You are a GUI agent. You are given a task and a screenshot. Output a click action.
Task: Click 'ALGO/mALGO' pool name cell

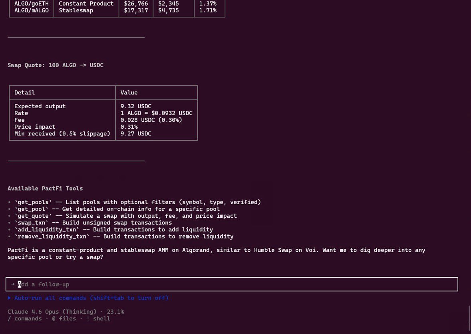coord(32,10)
